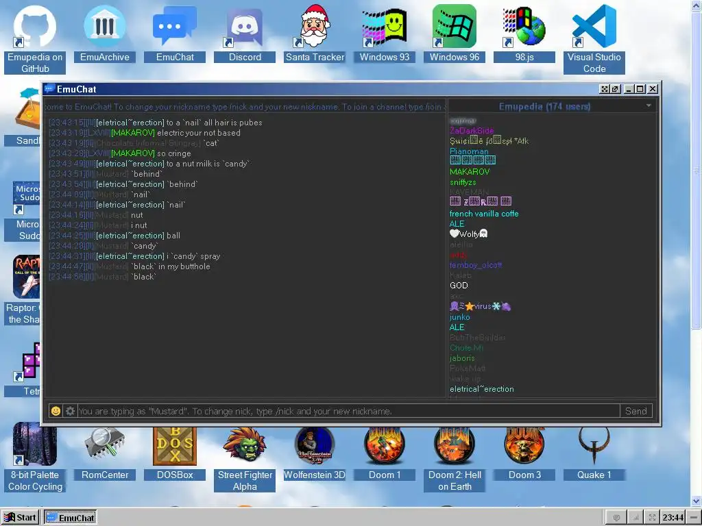
Task: Click the EmuChat fullscreen icon in title bar
Action: (x=605, y=89)
